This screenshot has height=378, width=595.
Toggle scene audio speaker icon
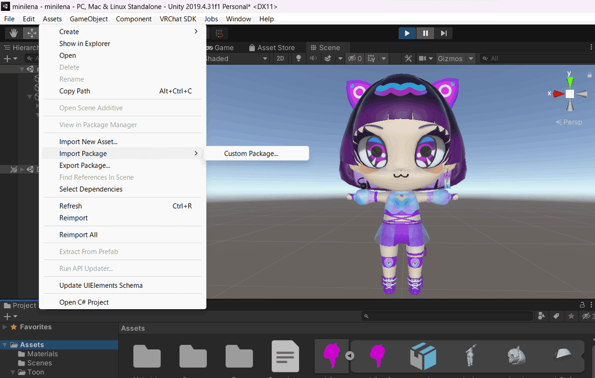point(313,58)
